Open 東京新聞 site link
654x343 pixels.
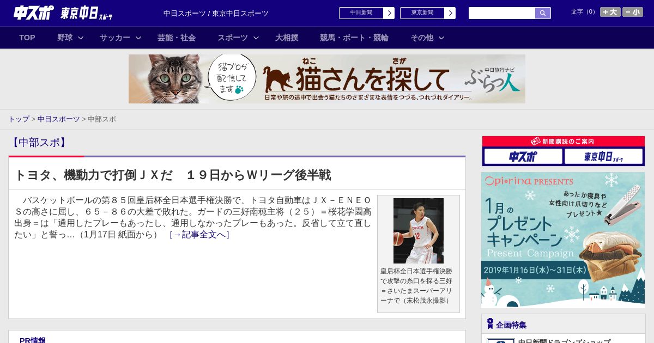coord(422,13)
